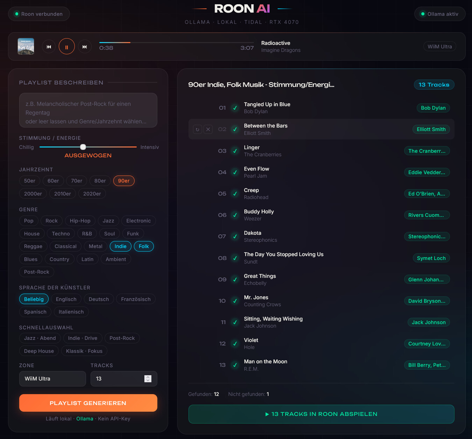The image size is (472, 439).
Task: Deselect the Indie genre chip
Action: pyautogui.click(x=120, y=246)
